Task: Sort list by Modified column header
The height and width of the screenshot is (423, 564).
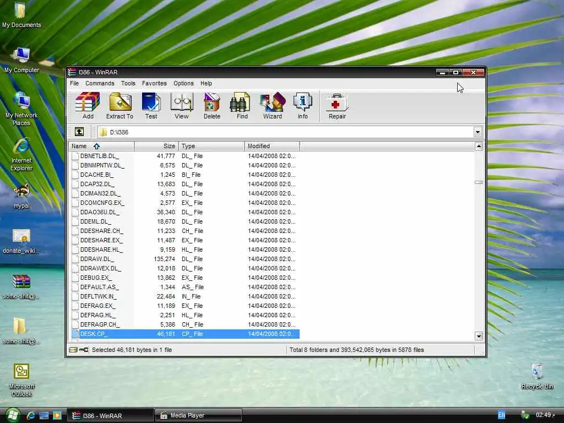Action: click(x=272, y=146)
